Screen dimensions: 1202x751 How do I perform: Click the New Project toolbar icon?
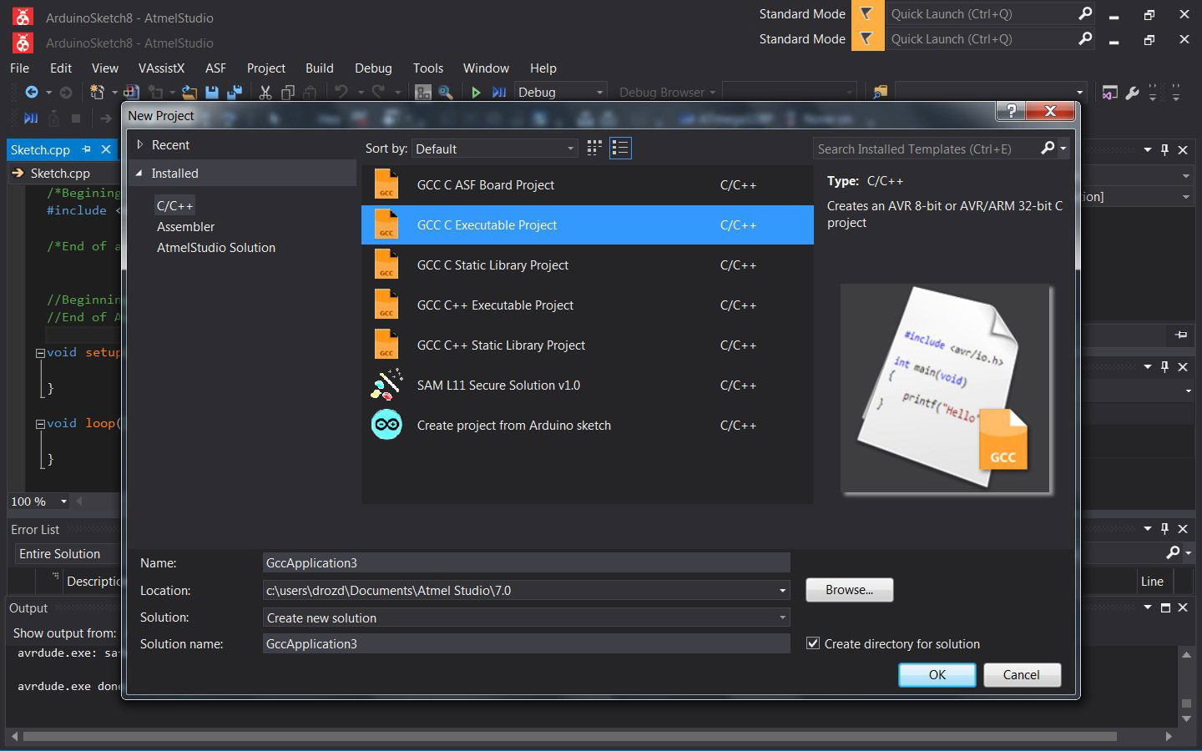[x=98, y=92]
